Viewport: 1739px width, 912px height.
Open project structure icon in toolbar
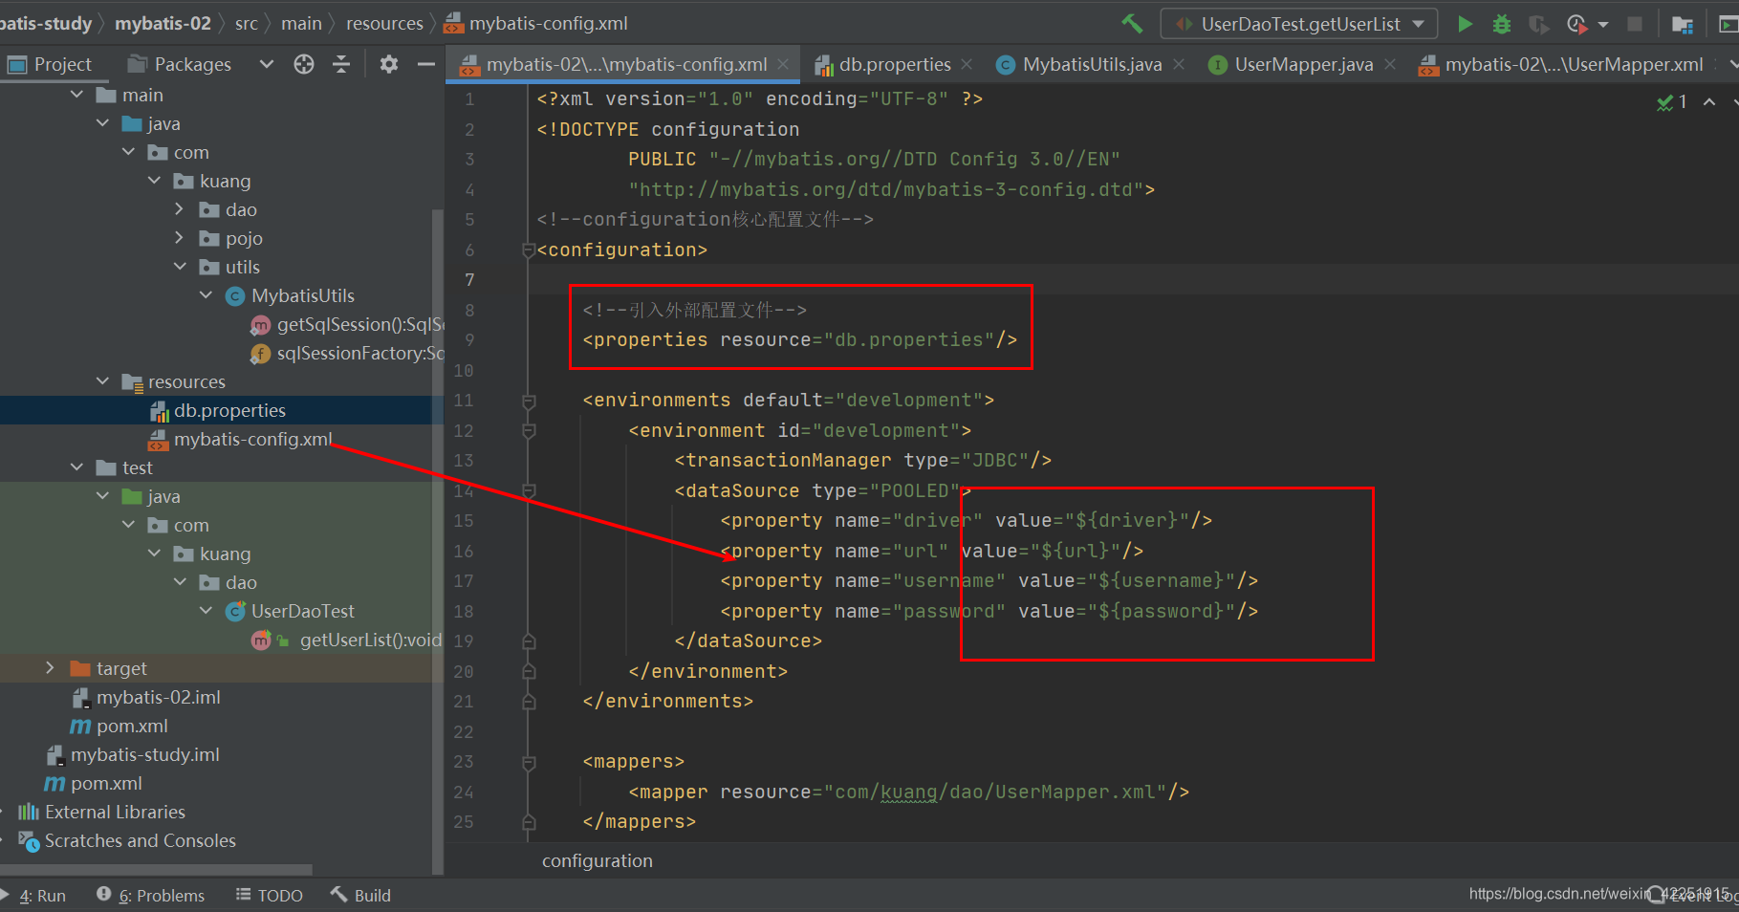pyautogui.click(x=1683, y=24)
